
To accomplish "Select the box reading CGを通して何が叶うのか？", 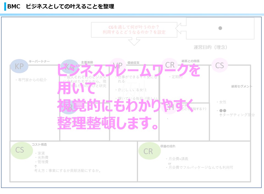I will click(134, 30).
